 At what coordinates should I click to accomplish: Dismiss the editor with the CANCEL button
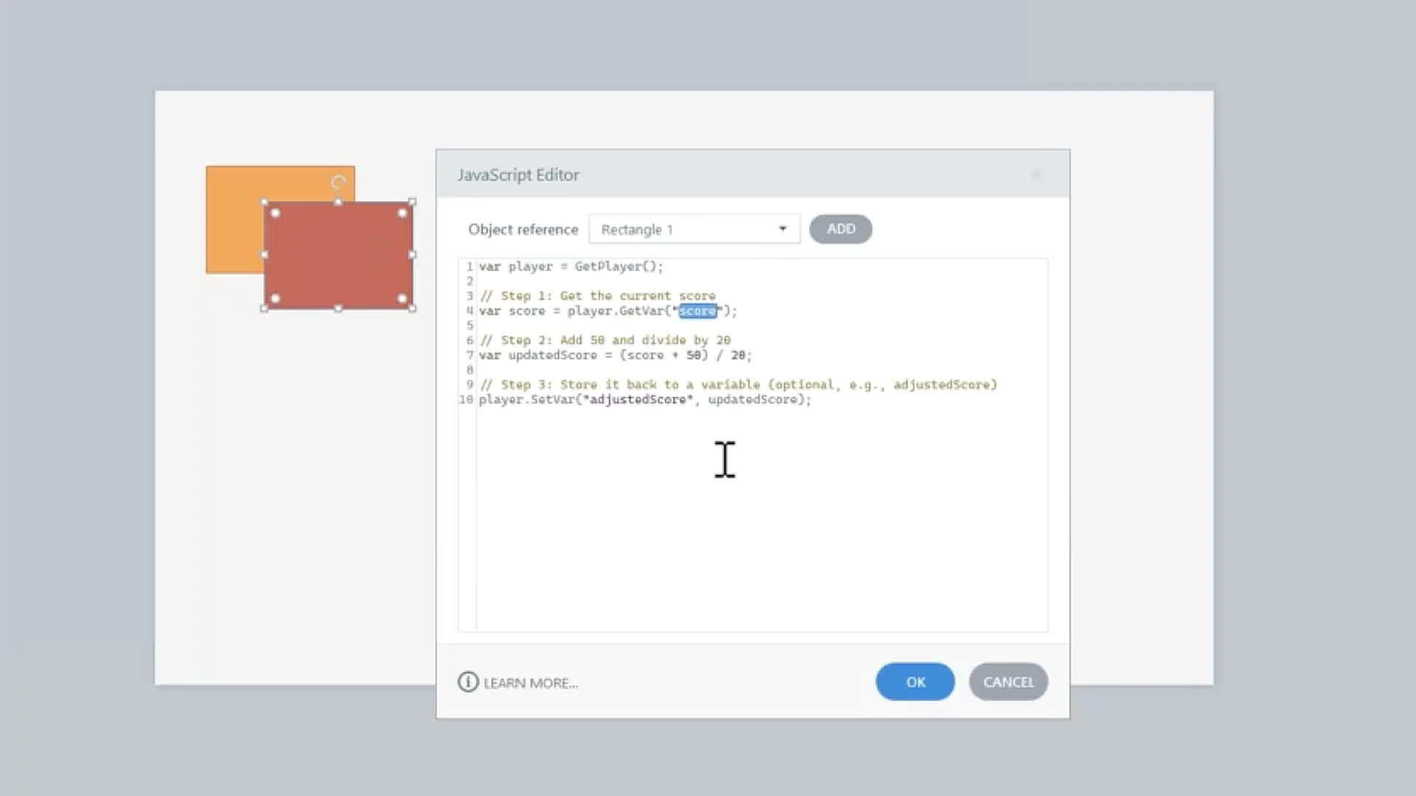[x=1008, y=682]
